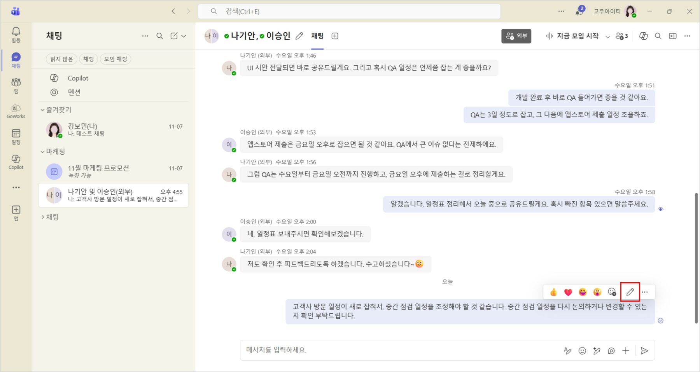Open the Activity bell in sidebar
This screenshot has height=372, width=700.
click(16, 34)
